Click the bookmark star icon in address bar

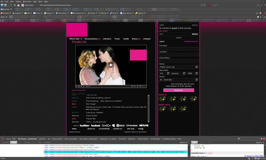[x=202, y=5]
